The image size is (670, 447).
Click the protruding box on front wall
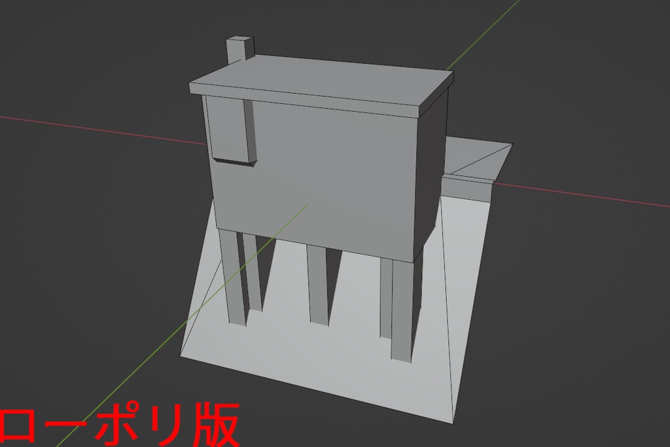(231, 130)
